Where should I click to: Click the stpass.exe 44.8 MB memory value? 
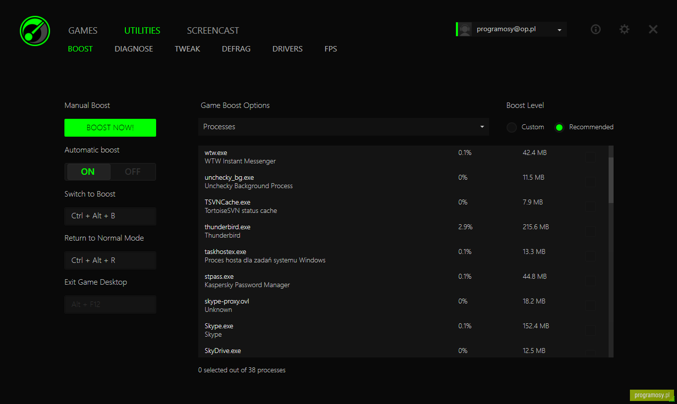[535, 277]
